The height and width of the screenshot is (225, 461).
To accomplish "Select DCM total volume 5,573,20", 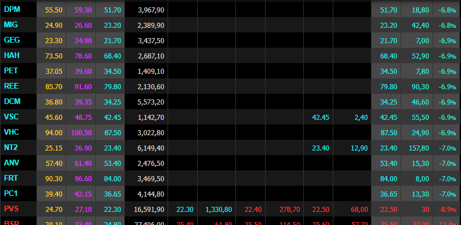I will click(151, 102).
